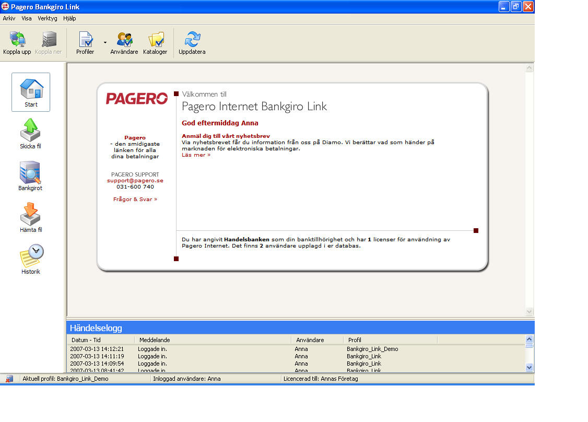Click the phone number 031-600 740

point(135,186)
